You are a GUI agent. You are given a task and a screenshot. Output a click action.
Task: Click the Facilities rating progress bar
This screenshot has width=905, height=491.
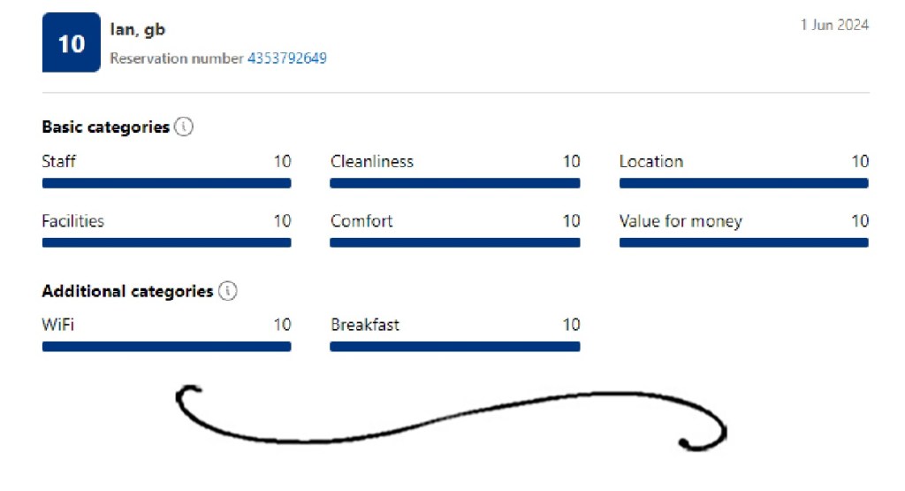coord(166,242)
